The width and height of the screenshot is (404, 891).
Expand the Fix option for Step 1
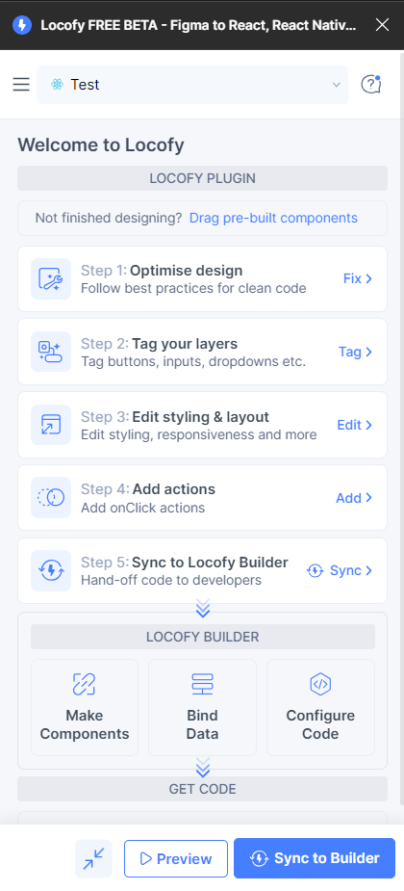click(358, 278)
